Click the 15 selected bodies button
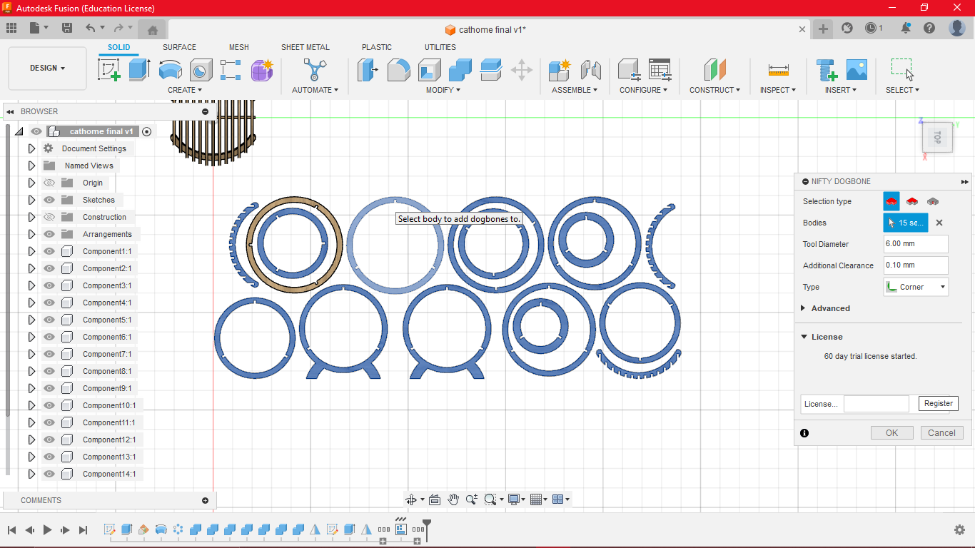 point(906,223)
